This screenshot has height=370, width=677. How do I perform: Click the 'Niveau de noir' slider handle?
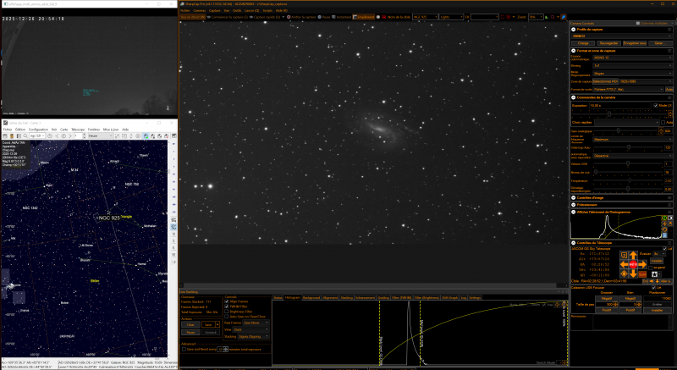(x=596, y=172)
